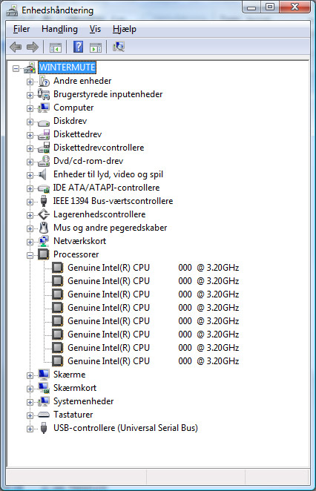
Task: Click the Back arrow toolbar icon
Action: point(16,47)
